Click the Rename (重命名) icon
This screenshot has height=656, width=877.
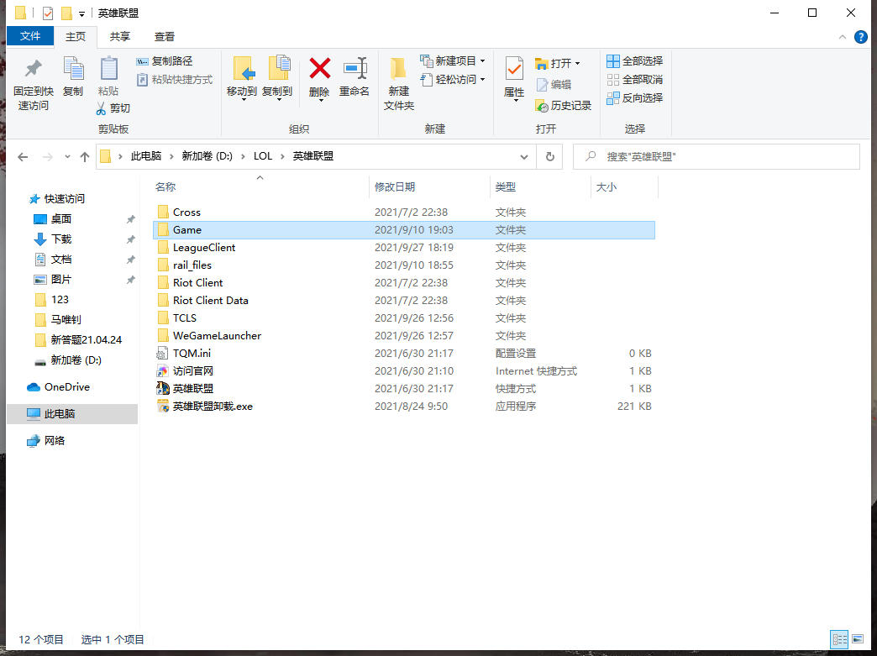click(354, 68)
